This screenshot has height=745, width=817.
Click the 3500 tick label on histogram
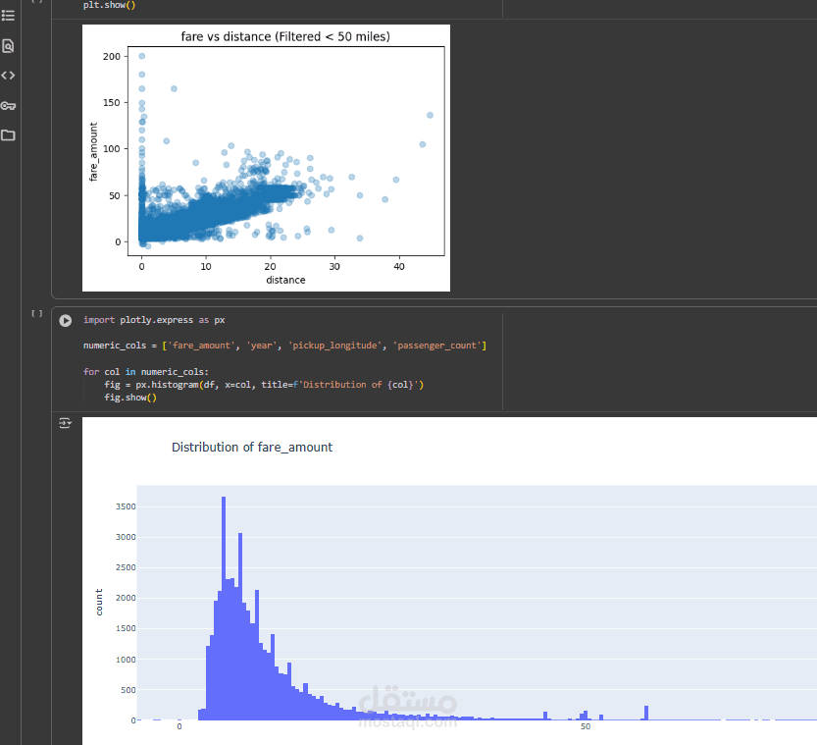pyautogui.click(x=126, y=506)
